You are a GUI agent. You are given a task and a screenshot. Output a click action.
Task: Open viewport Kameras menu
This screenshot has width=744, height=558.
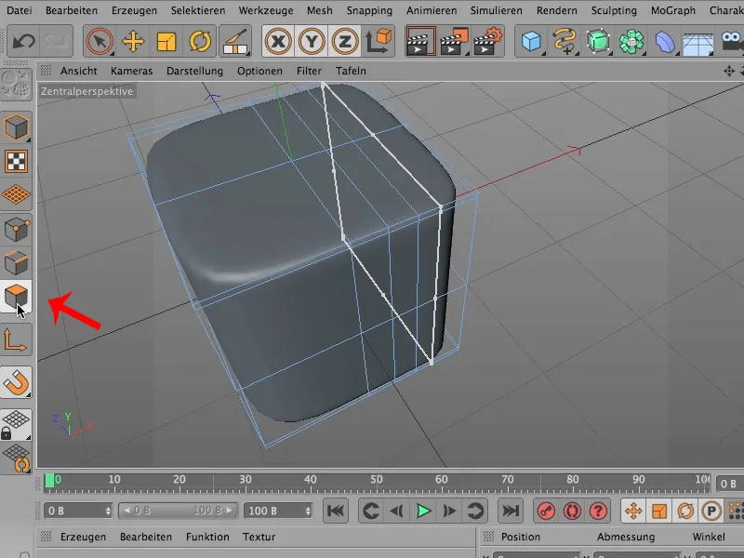131,71
